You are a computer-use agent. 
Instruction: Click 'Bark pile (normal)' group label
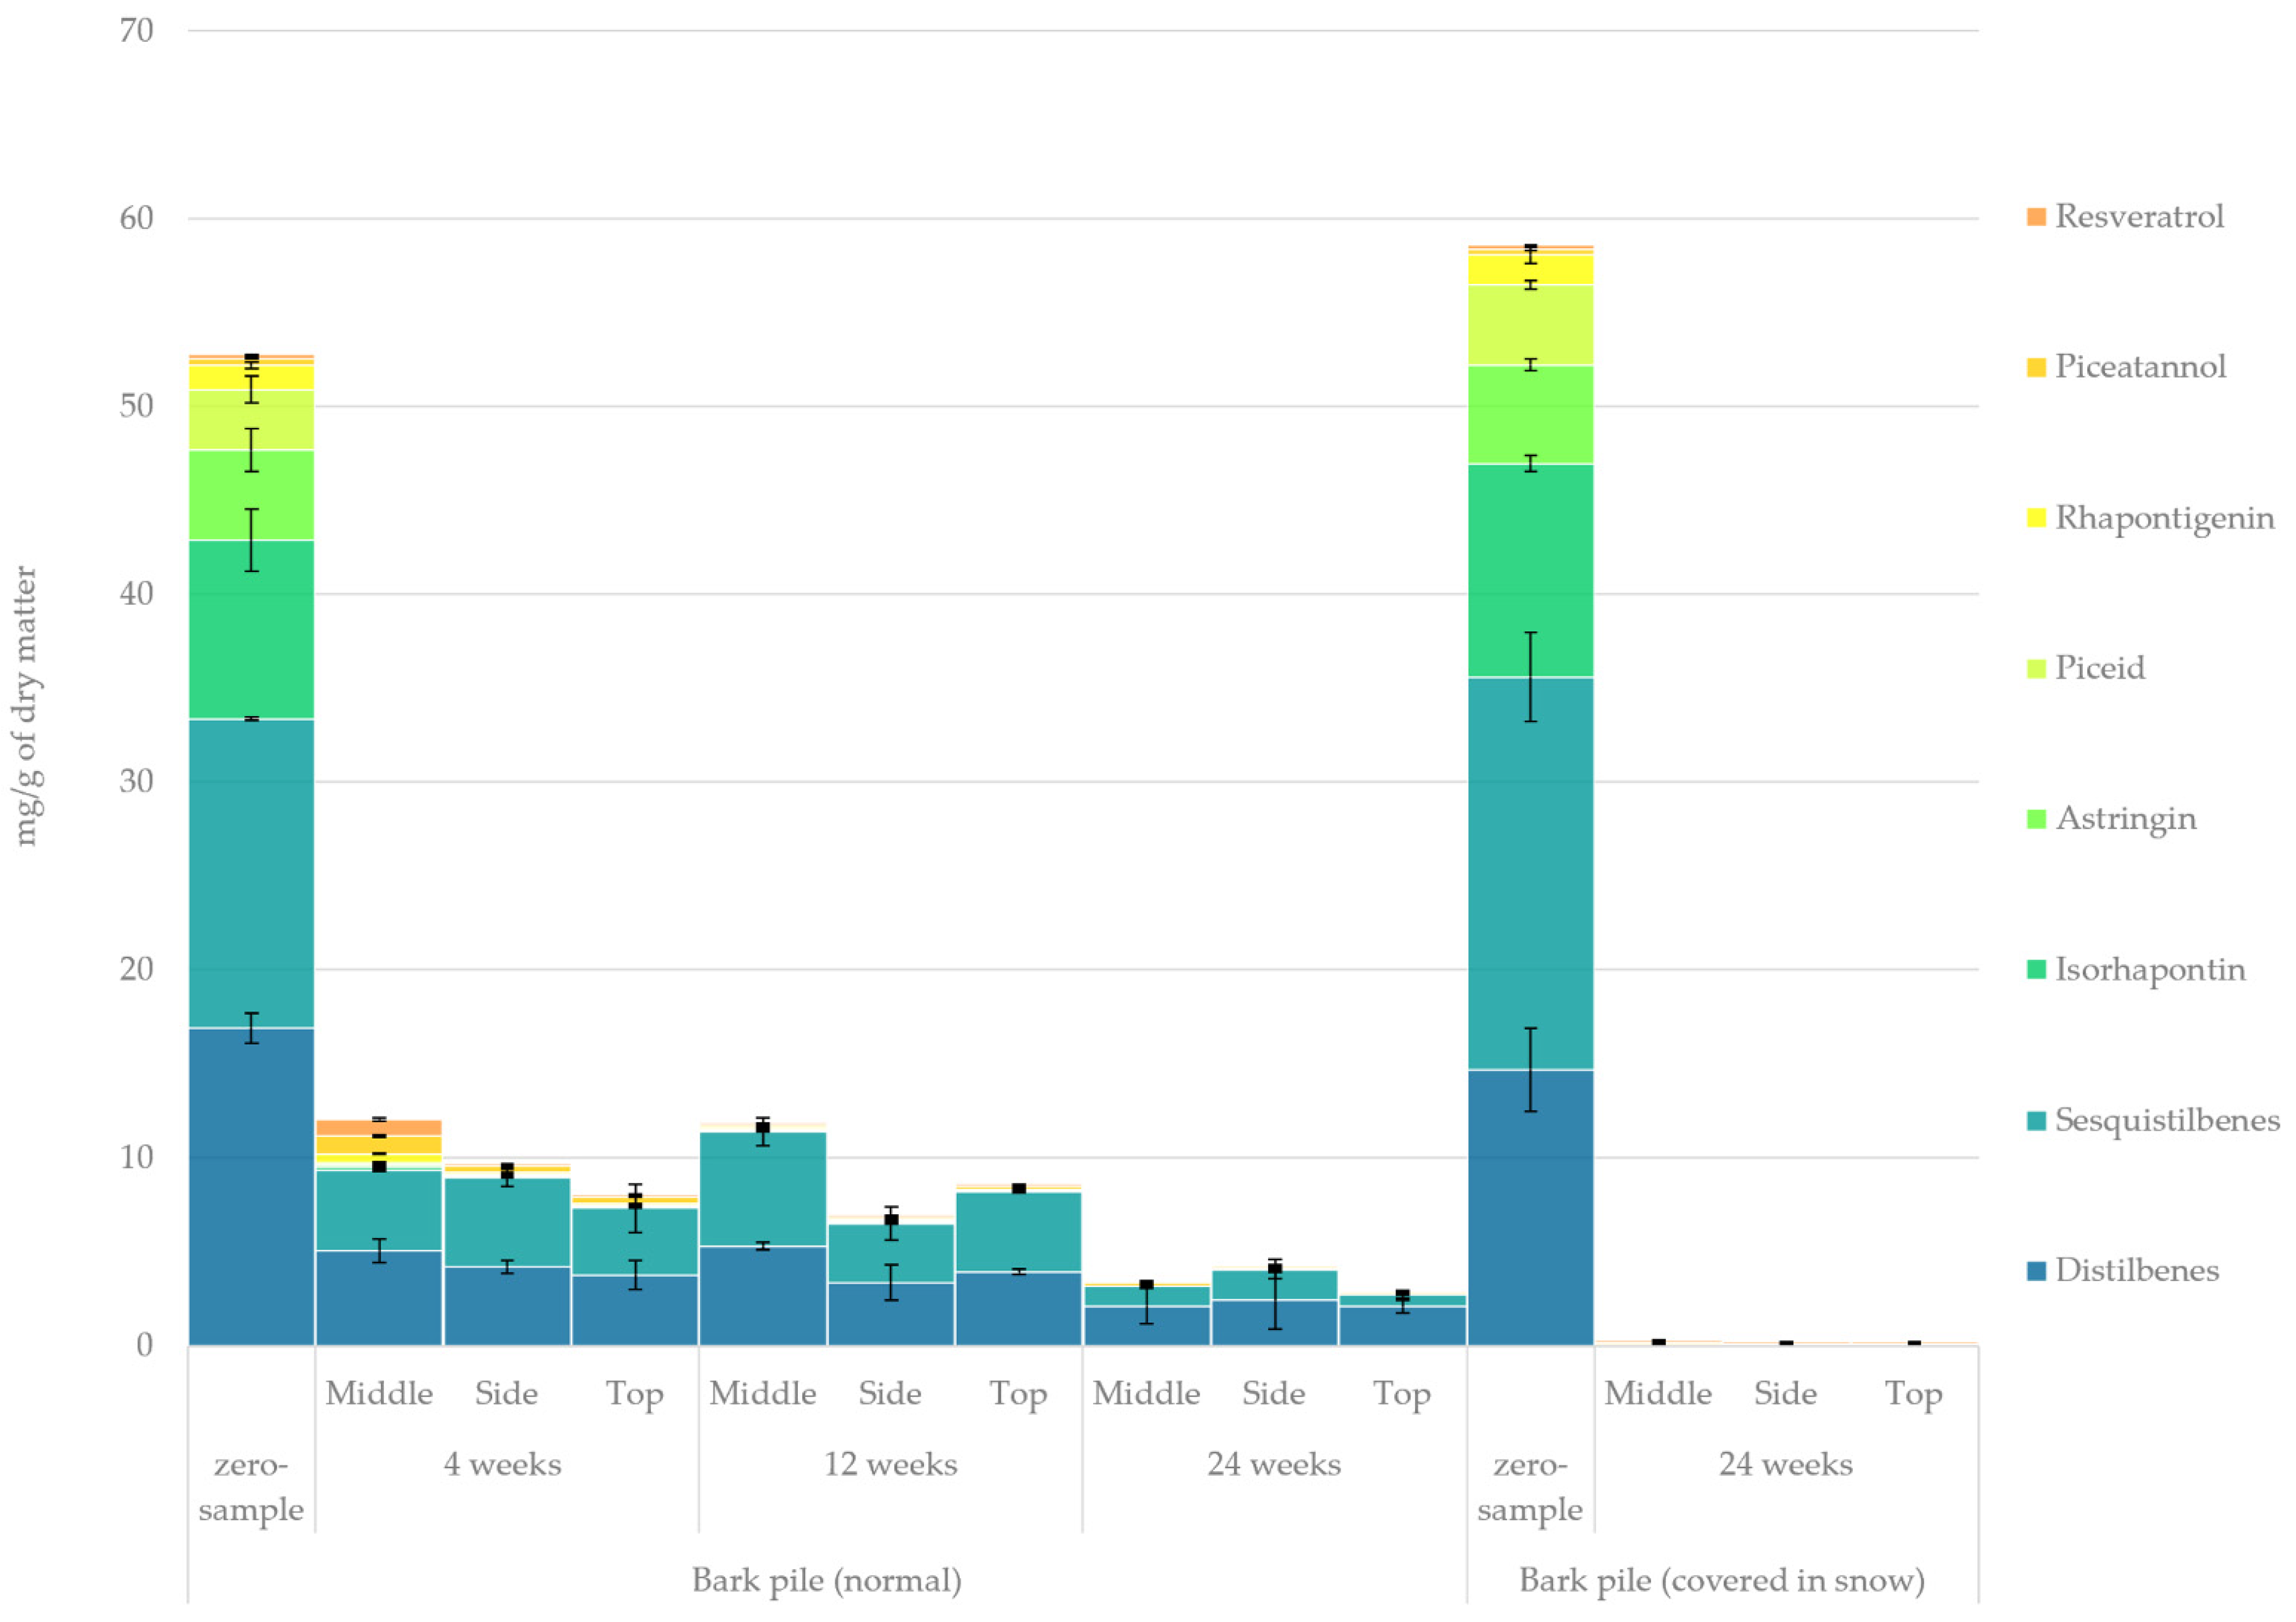click(826, 1581)
